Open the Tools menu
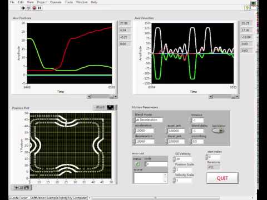The height and width of the screenshot is (200, 267). point(69,2)
